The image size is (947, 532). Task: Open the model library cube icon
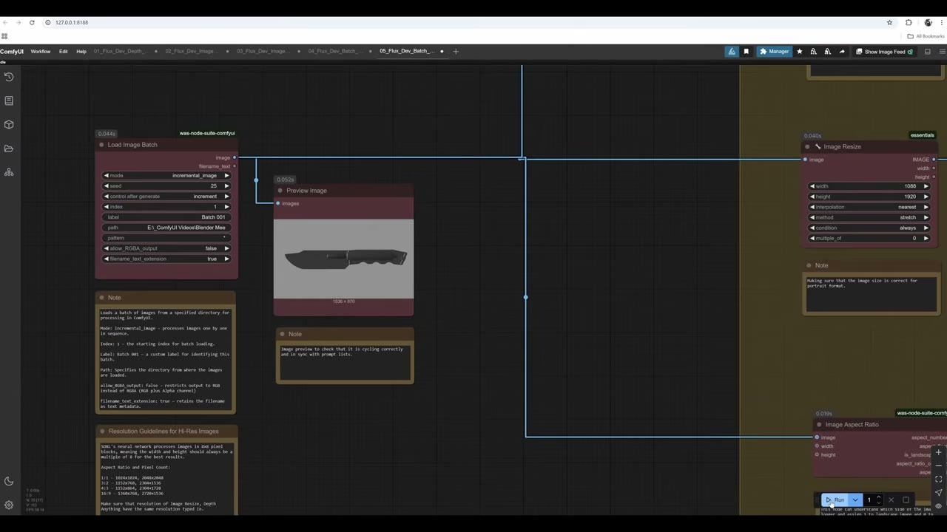point(9,124)
